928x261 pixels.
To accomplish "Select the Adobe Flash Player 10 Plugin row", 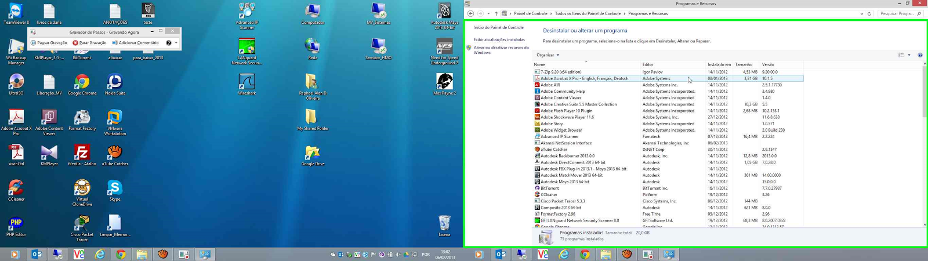I will 668,111.
